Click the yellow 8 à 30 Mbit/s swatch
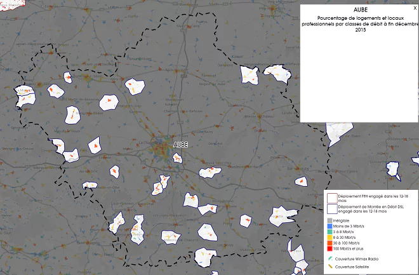 pos(329,238)
